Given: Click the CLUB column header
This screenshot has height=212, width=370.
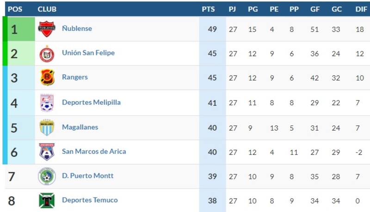Looking at the screenshot, I should (x=47, y=9).
